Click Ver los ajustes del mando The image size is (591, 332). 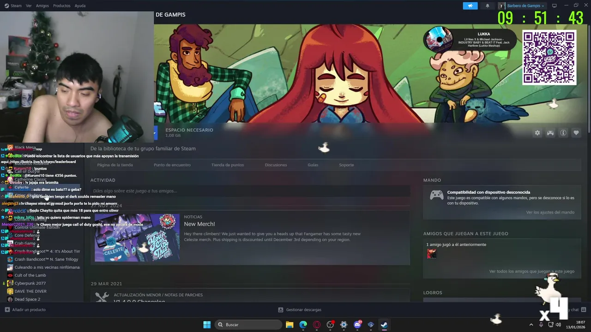550,212
